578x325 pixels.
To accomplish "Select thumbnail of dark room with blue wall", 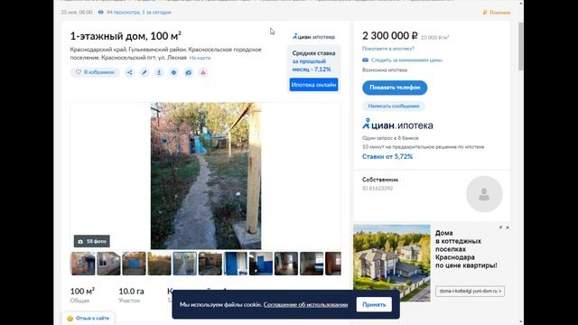I will pos(261,264).
